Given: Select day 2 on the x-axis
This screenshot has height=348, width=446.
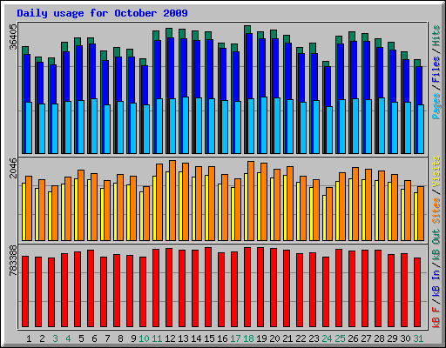Looking at the screenshot, I should [42, 338].
